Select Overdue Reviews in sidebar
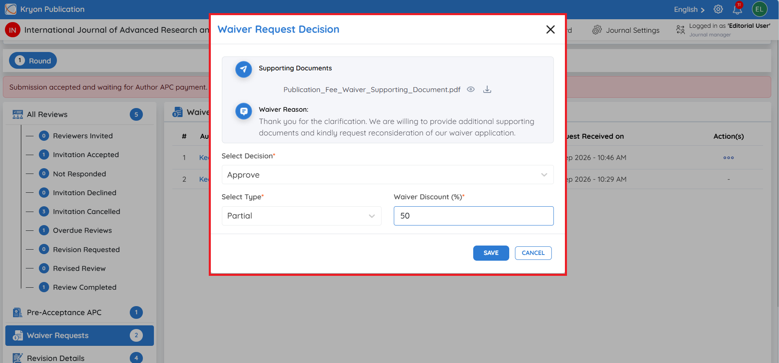Screen dimensions: 779x363 point(82,230)
